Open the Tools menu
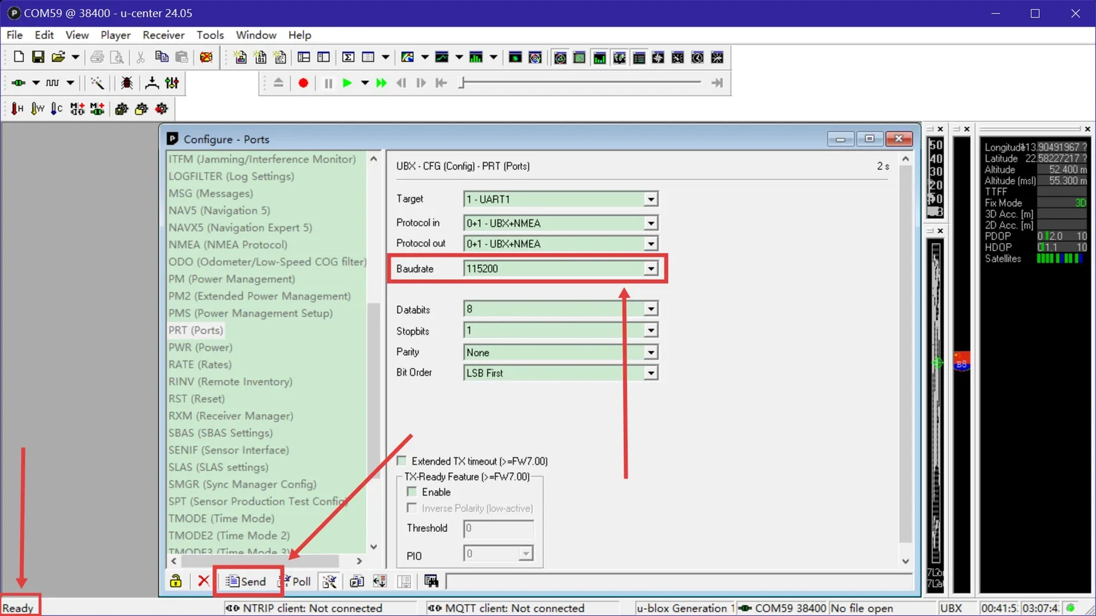 click(x=210, y=35)
